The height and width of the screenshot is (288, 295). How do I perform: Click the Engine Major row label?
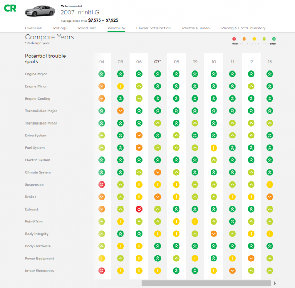pos(36,74)
